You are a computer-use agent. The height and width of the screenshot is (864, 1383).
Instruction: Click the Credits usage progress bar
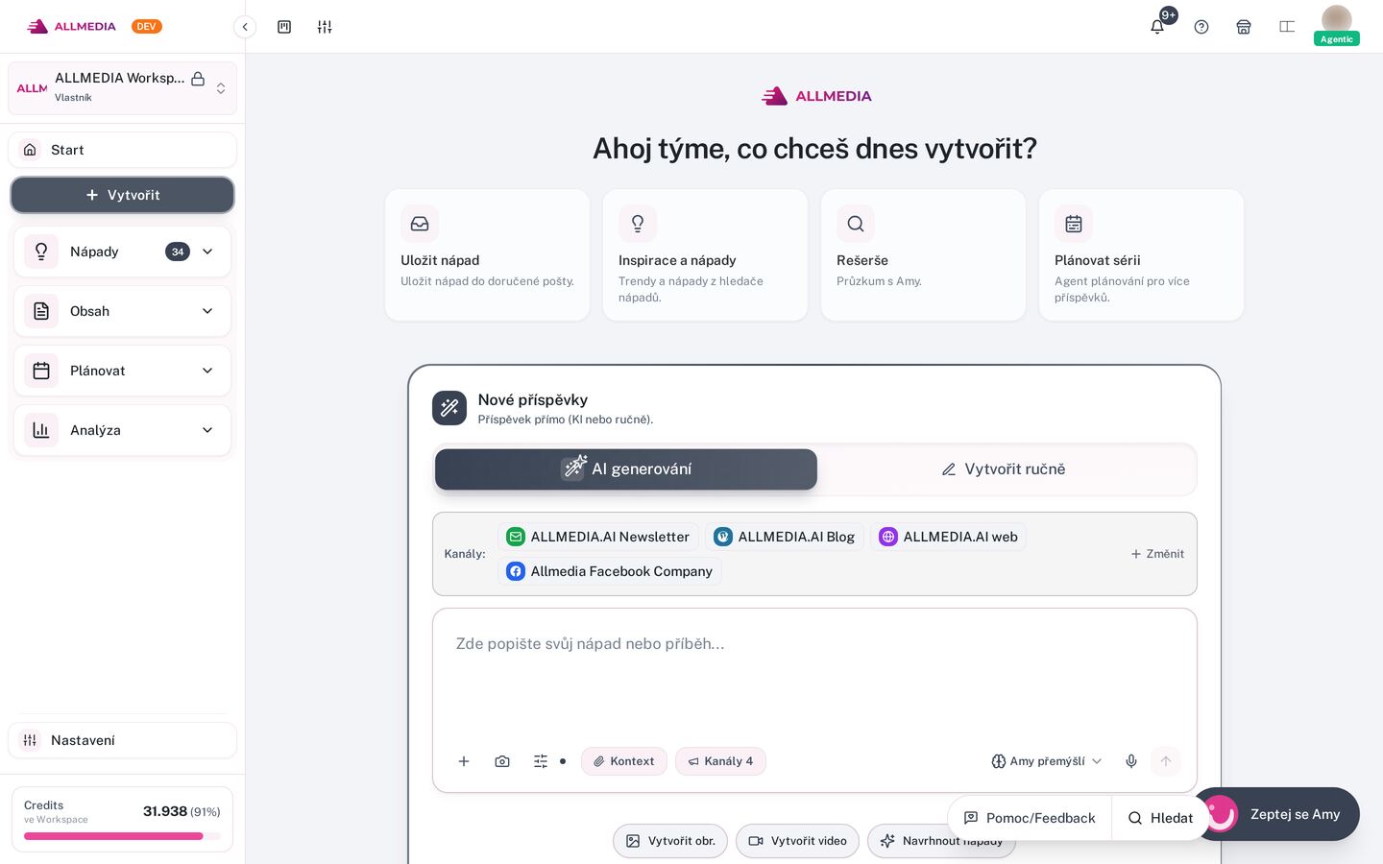pos(122,836)
